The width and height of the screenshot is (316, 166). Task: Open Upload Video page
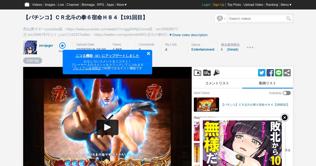click(253, 5)
